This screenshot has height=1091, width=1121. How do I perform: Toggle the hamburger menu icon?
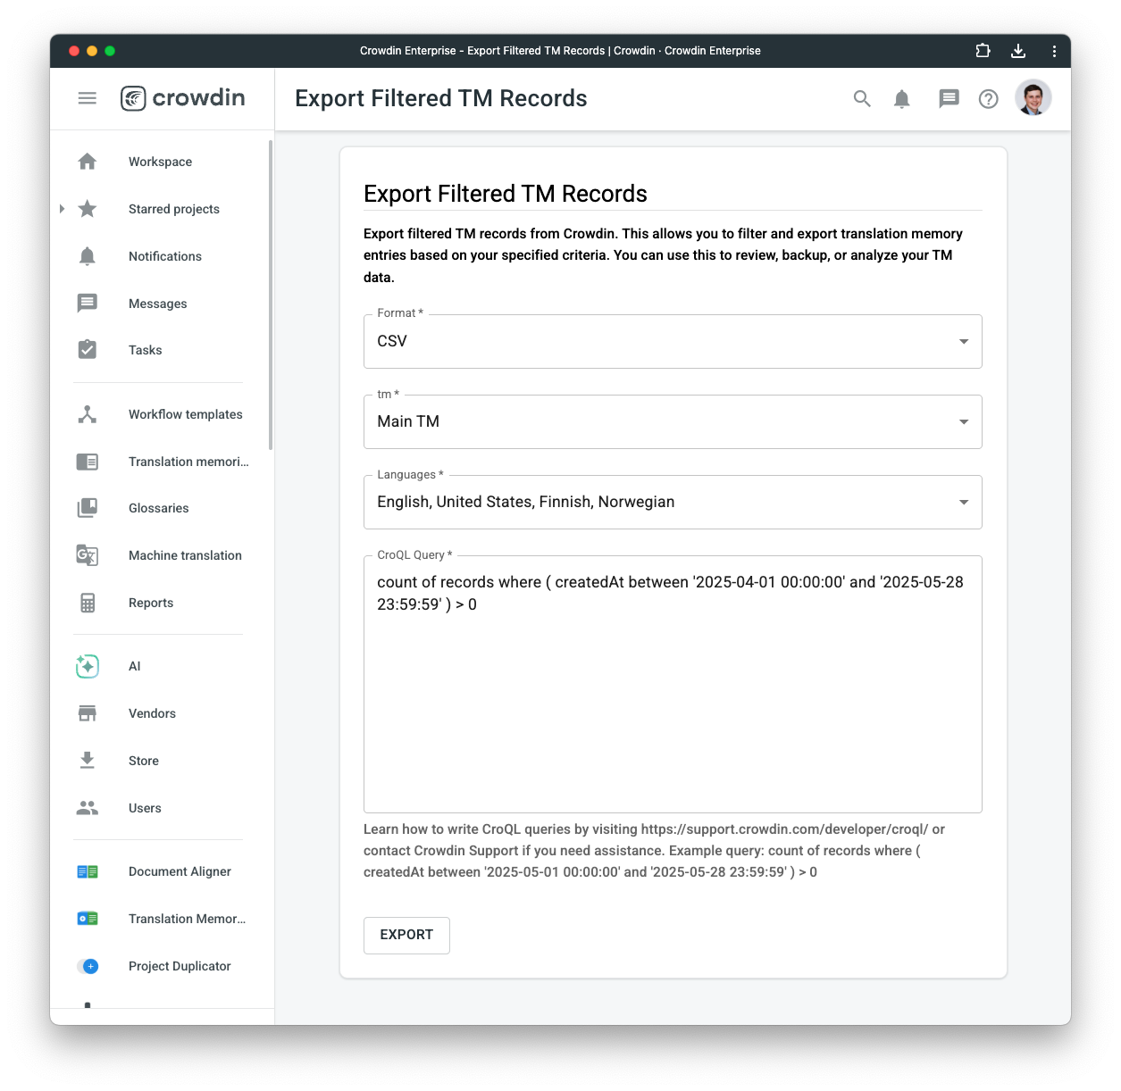tap(87, 98)
